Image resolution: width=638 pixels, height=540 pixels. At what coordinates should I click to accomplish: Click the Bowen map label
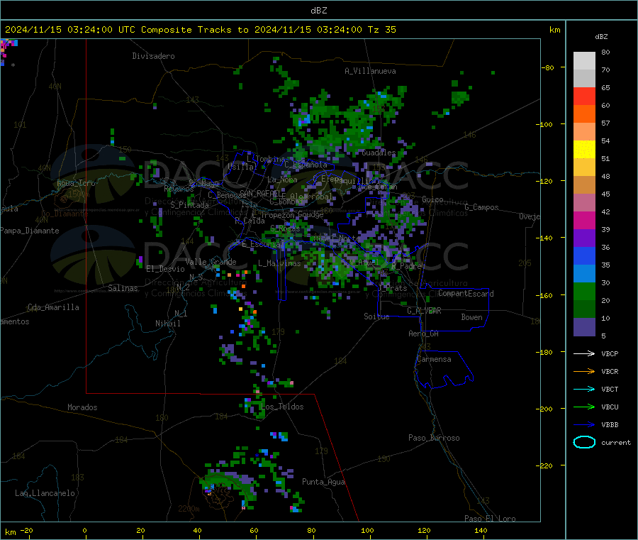coord(472,317)
